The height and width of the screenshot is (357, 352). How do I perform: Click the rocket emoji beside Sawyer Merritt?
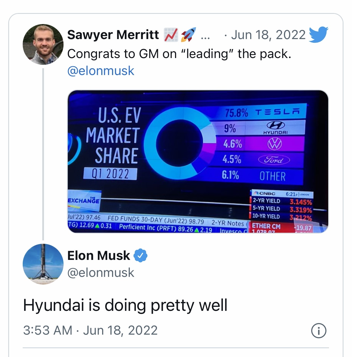tap(188, 35)
